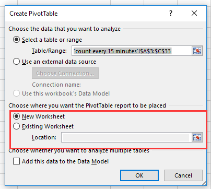211x189 pixels.
Task: Close the Create PivotTable dialog
Action: (x=194, y=13)
